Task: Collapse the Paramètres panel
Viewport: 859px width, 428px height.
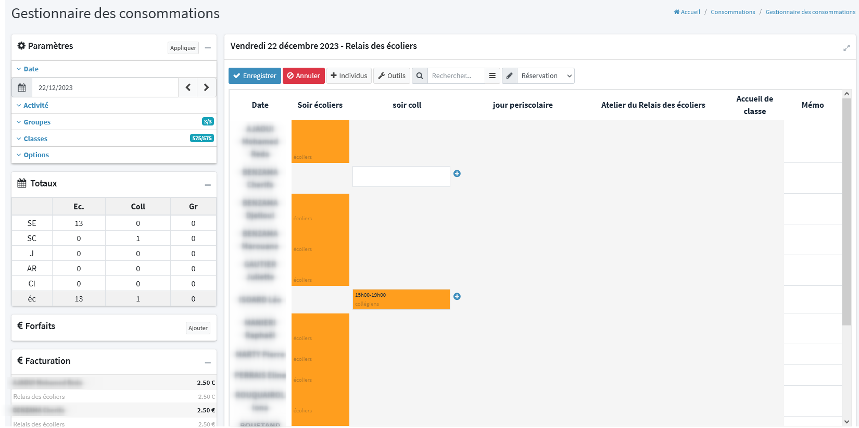Action: [208, 48]
